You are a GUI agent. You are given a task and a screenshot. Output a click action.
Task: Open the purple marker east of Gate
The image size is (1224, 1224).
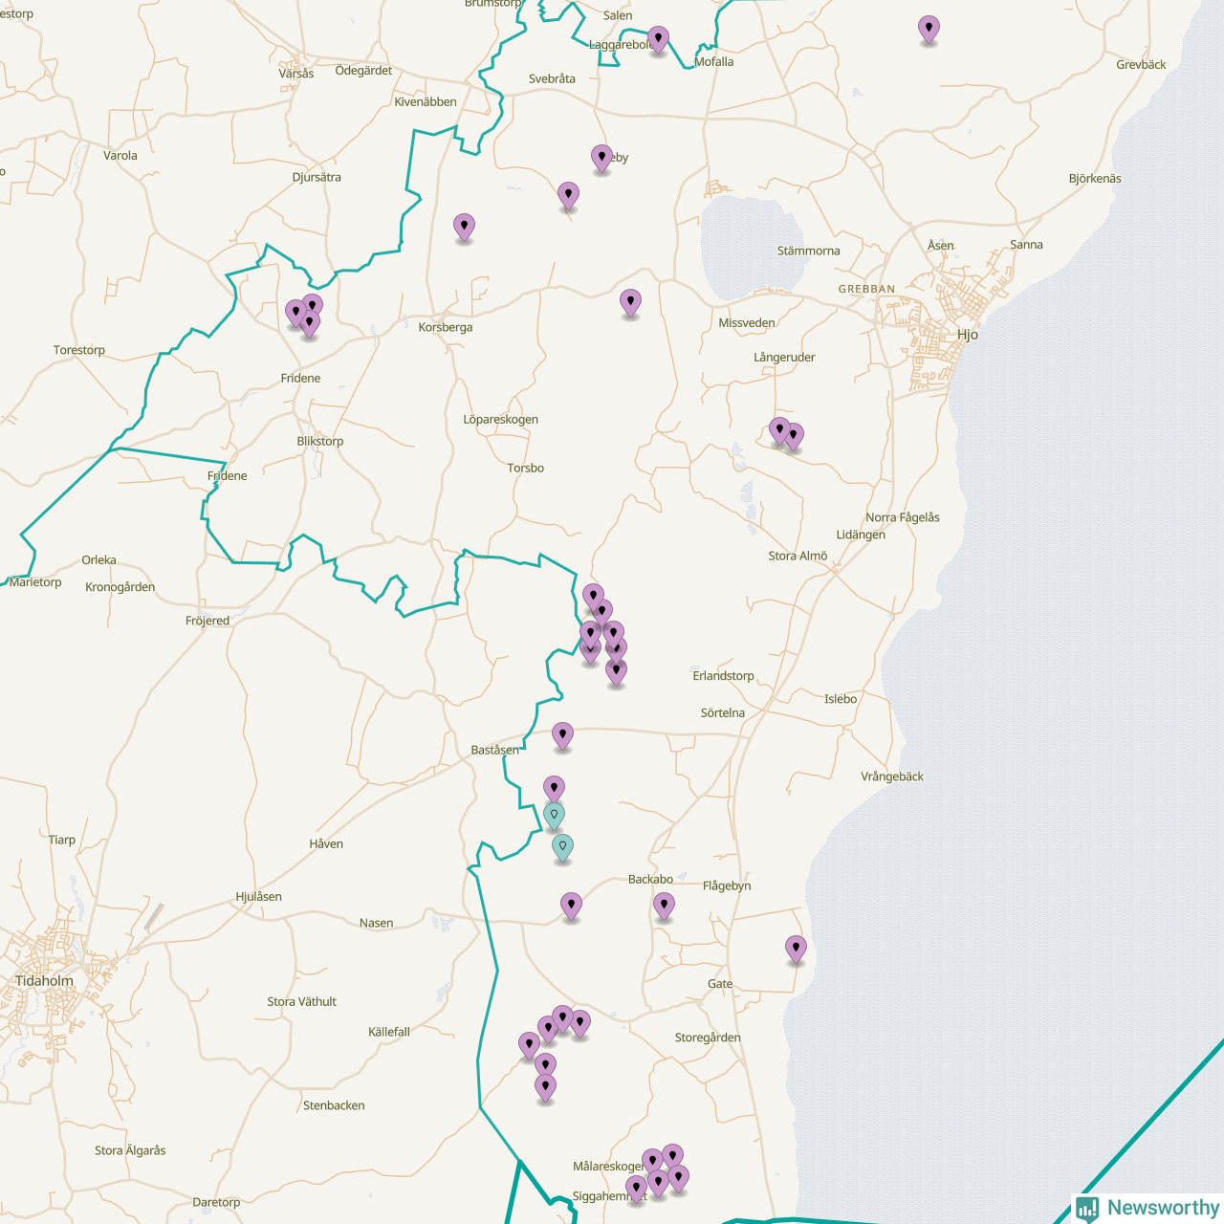click(x=796, y=949)
